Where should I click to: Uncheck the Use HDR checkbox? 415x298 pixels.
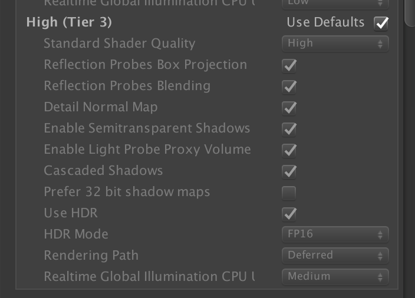[289, 213]
